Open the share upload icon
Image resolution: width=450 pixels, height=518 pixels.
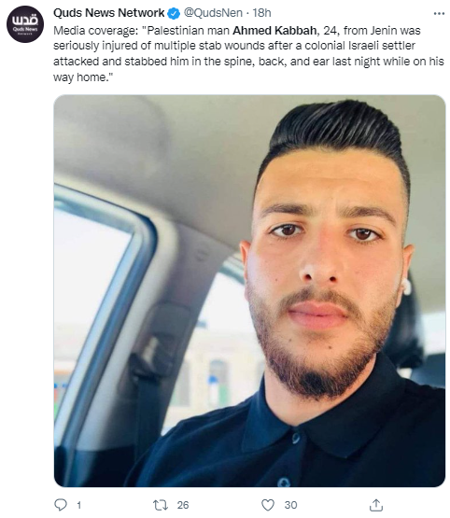(376, 505)
